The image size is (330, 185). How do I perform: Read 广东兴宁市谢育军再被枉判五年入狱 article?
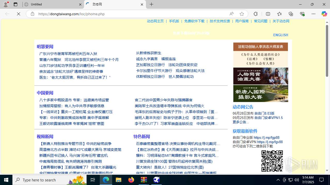[x=68, y=54]
